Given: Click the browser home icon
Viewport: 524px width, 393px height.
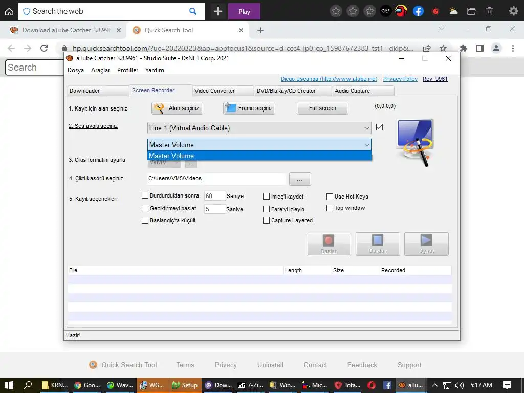Looking at the screenshot, I should (9, 11).
